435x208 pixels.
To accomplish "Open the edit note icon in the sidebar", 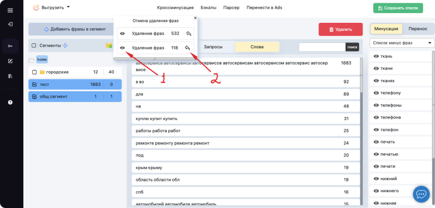I will click(10, 61).
